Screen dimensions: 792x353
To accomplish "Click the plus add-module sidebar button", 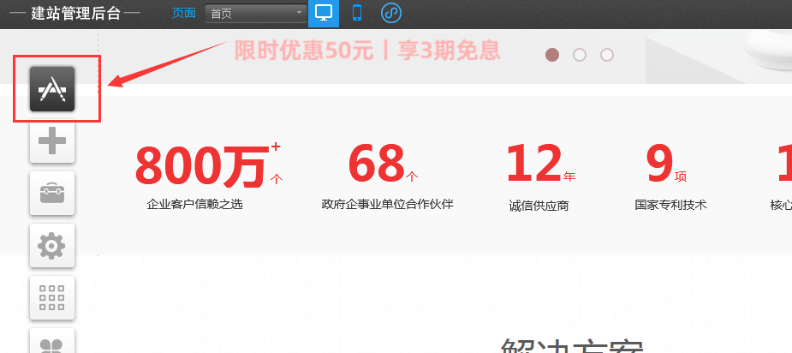I will coord(52,140).
